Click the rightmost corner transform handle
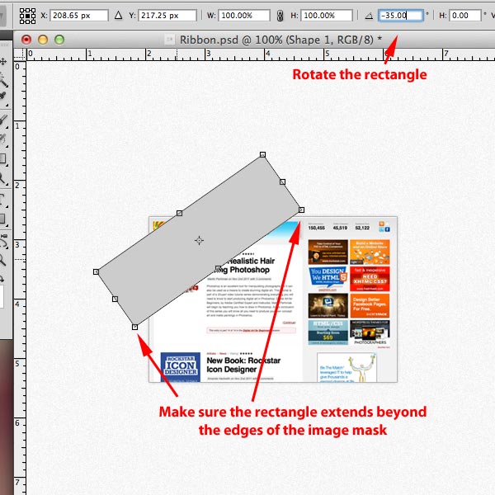 [x=301, y=210]
